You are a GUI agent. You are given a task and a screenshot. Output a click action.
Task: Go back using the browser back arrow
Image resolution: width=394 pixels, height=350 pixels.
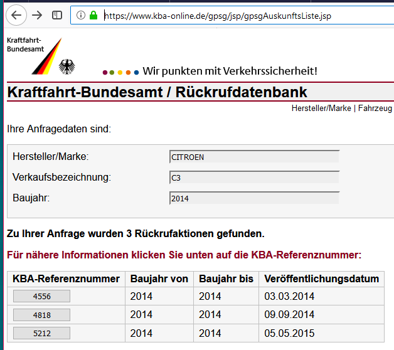(x=16, y=15)
